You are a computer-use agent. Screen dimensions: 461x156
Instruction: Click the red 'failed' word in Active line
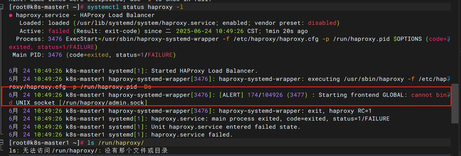tap(59, 31)
